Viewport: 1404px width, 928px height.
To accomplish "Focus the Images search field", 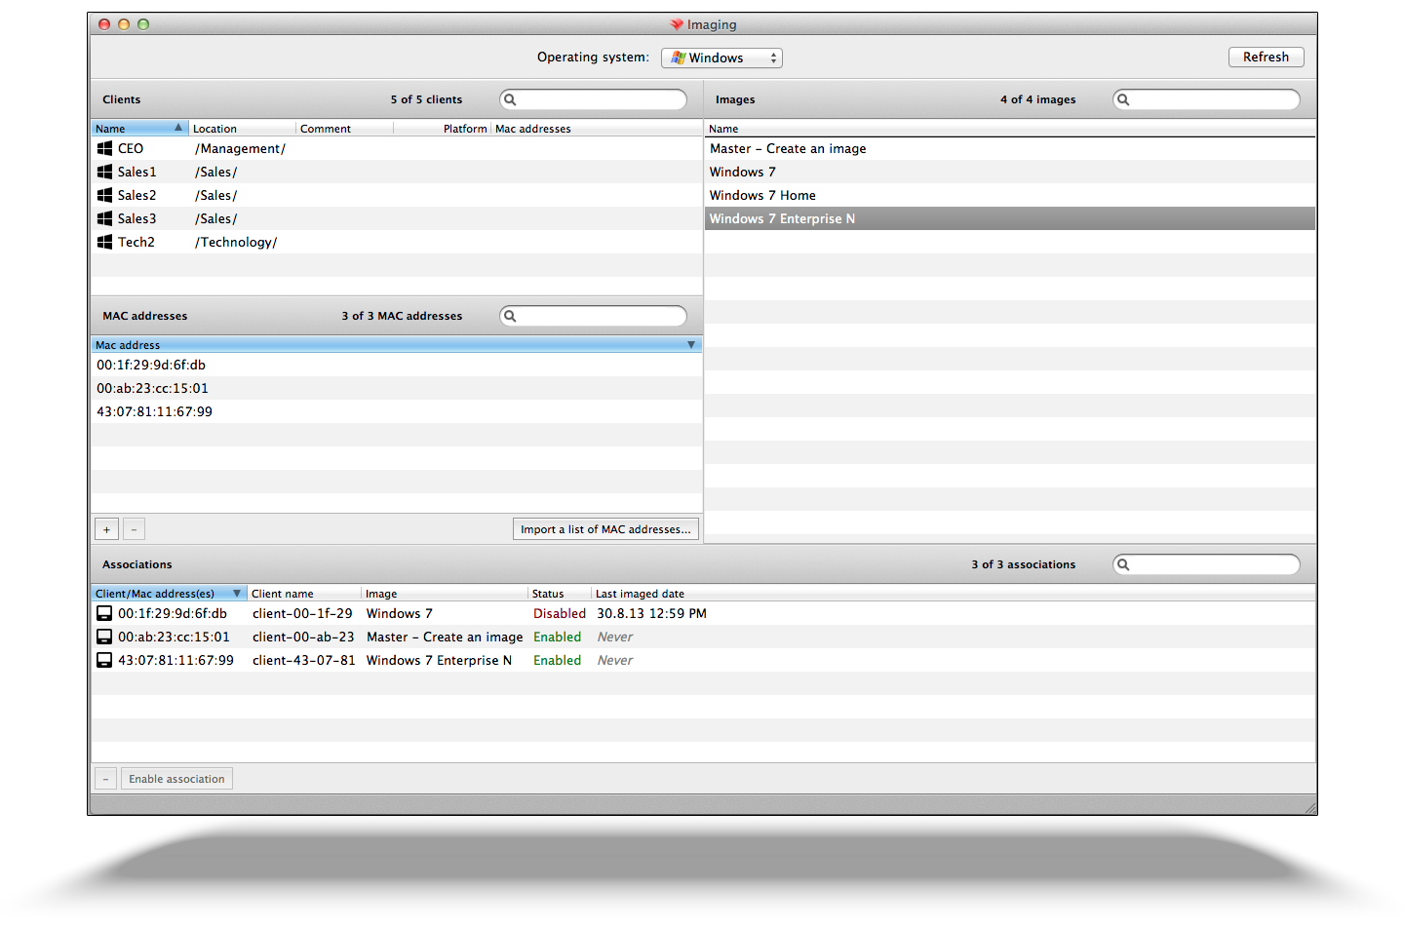I will coord(1206,99).
